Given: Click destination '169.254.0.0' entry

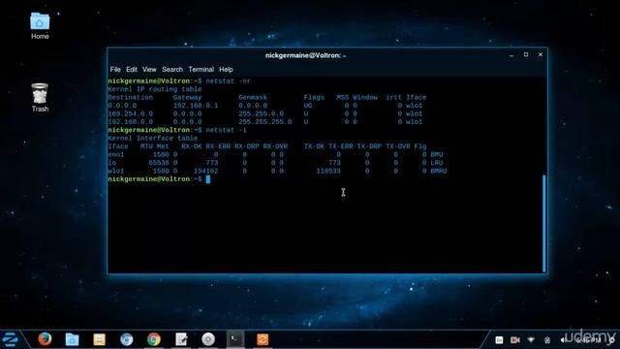Looking at the screenshot, I should pyautogui.click(x=130, y=114).
